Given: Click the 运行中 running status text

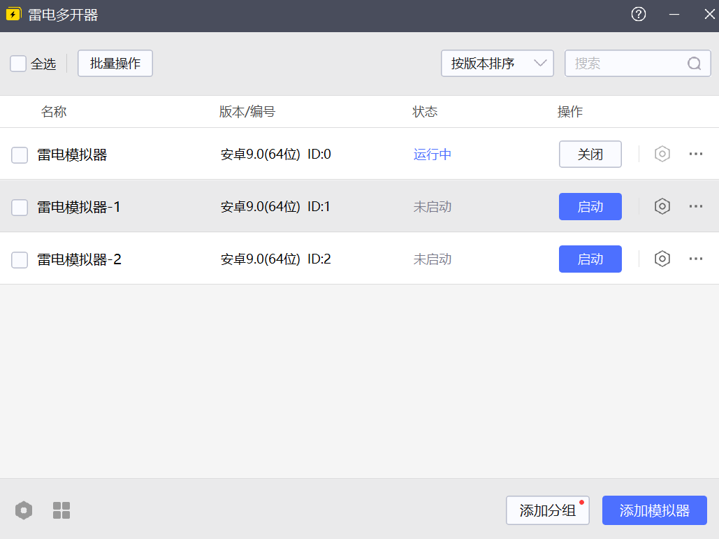Looking at the screenshot, I should tap(433, 154).
